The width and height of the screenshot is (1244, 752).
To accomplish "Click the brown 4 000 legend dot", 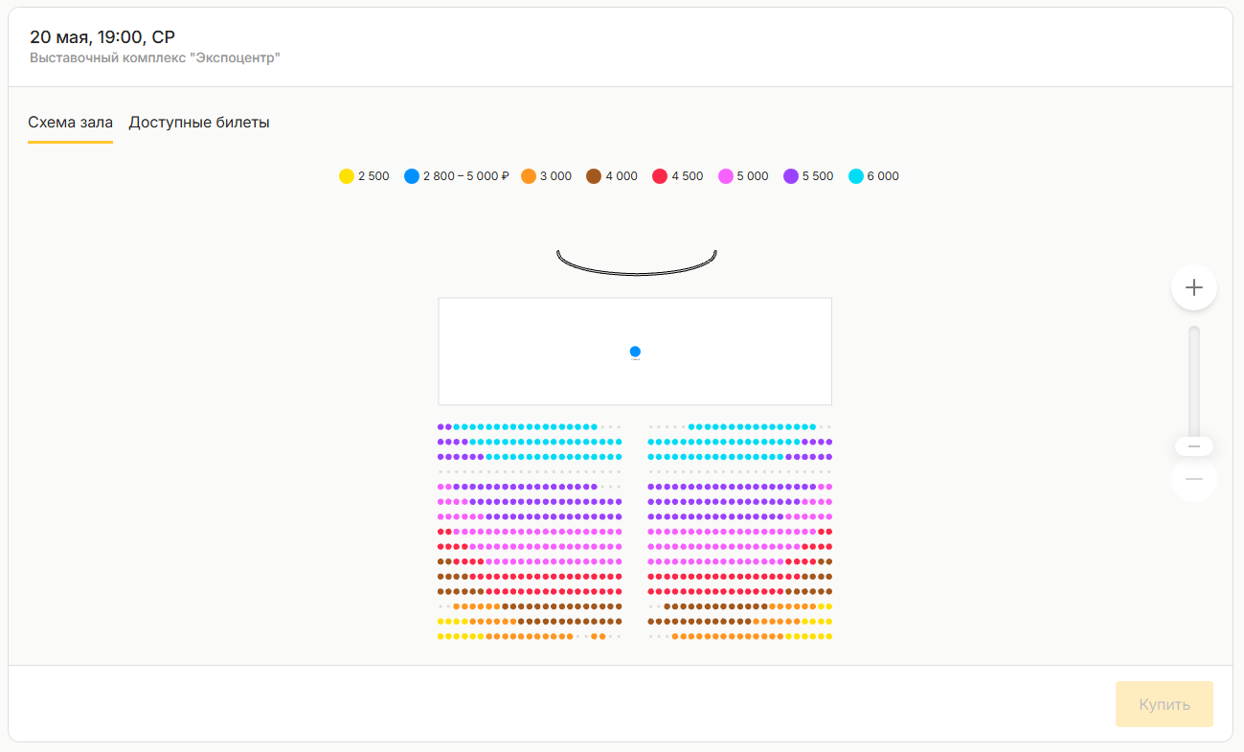I will click(x=594, y=176).
